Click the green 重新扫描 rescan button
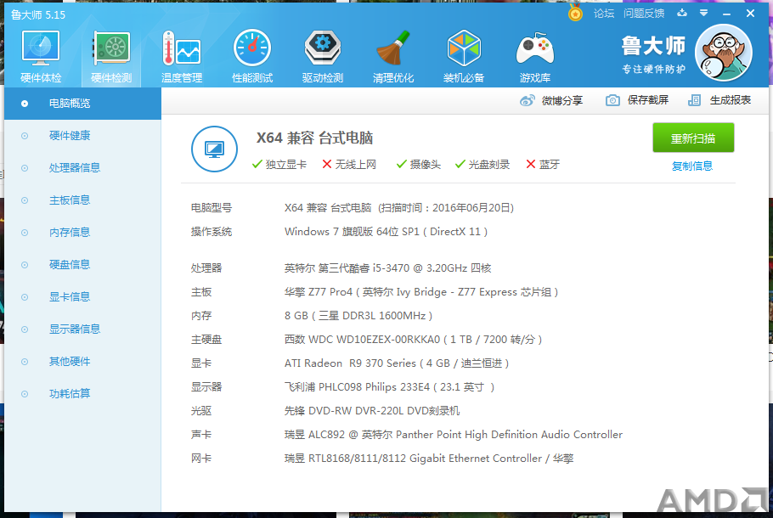 tap(693, 138)
